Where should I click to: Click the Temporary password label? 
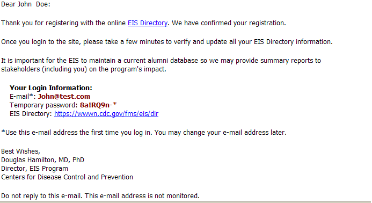click(43, 105)
